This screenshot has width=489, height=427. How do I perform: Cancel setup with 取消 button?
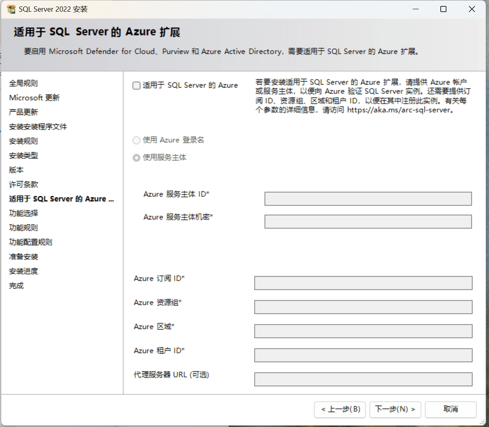tap(451, 409)
